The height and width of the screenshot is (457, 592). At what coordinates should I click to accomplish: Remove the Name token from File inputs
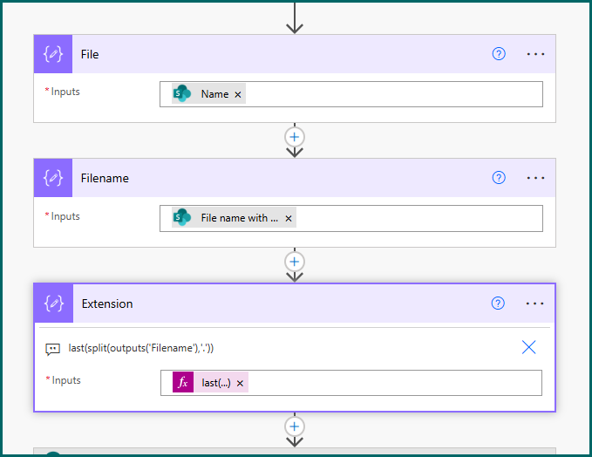click(238, 94)
